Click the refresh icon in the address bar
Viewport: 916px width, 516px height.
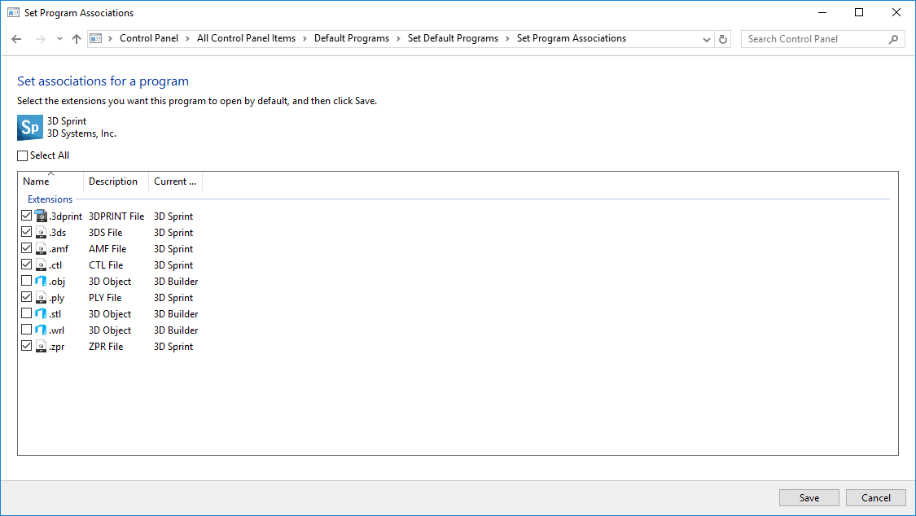[723, 38]
